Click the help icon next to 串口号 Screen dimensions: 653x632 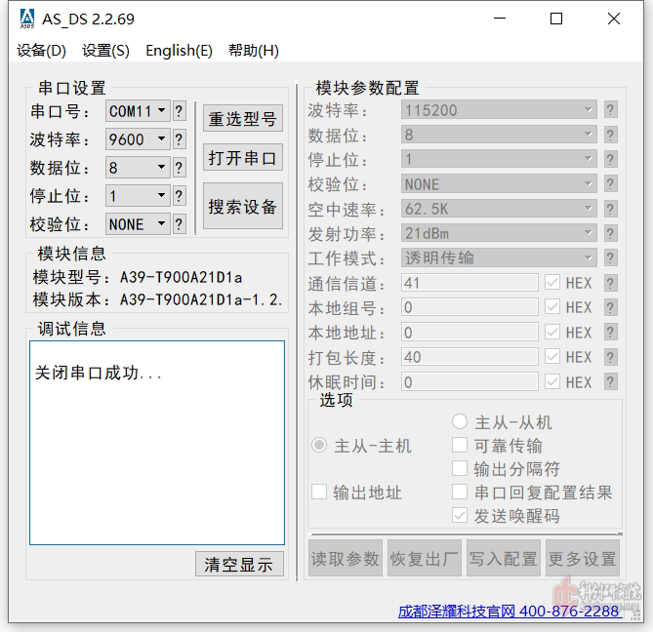(x=180, y=111)
